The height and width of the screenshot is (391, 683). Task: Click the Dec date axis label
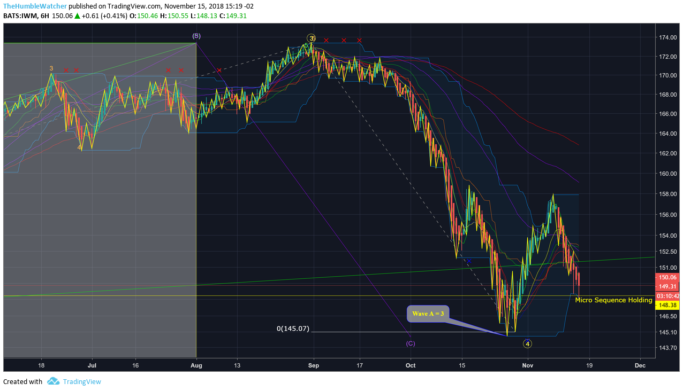[640, 366]
